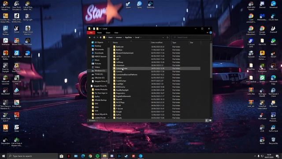Image resolution: width=282 pixels, height=159 pixels.
Task: Open The Forest desktop icon
Action: [28, 42]
